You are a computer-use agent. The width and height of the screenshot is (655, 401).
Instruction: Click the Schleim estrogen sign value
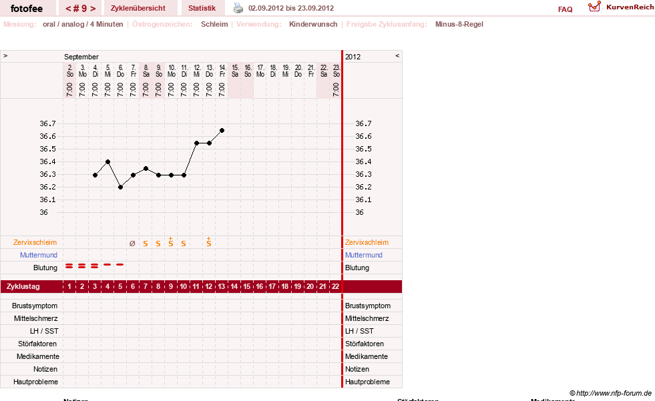214,24
